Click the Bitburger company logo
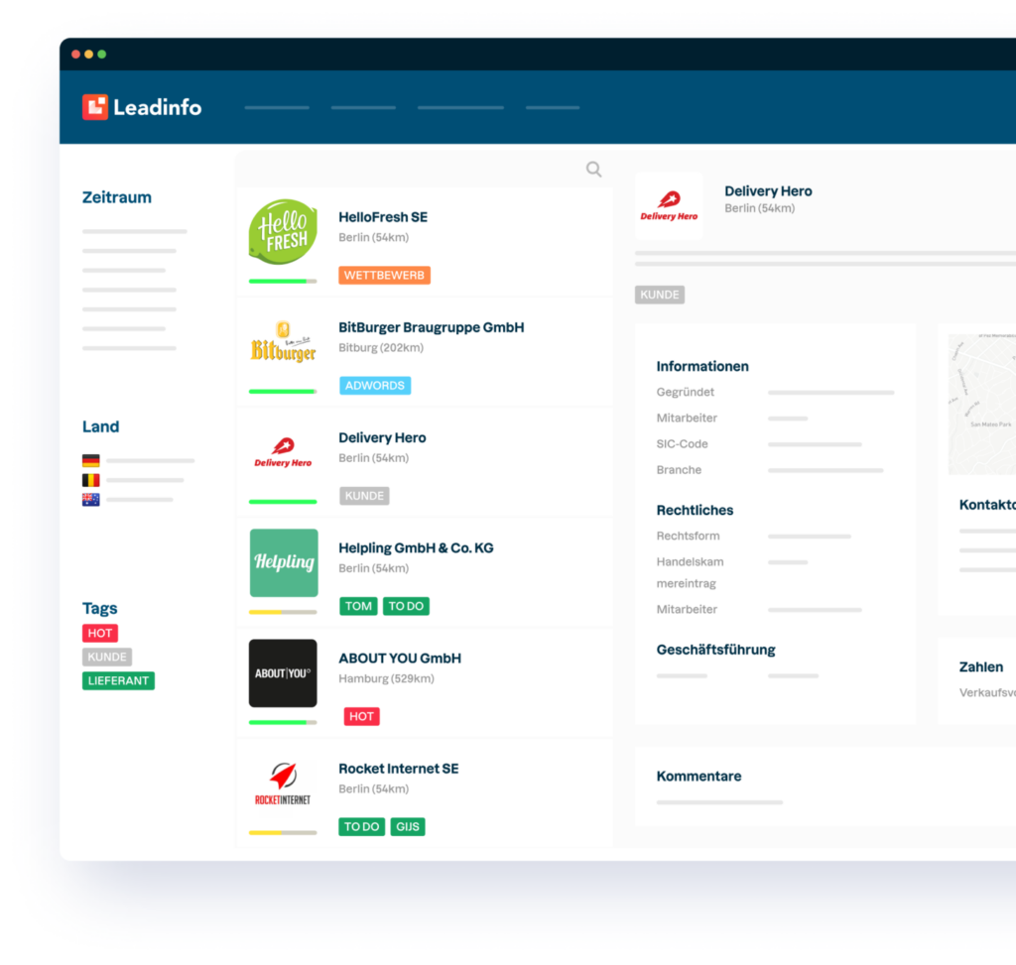Image resolution: width=1016 pixels, height=965 pixels. point(283,343)
